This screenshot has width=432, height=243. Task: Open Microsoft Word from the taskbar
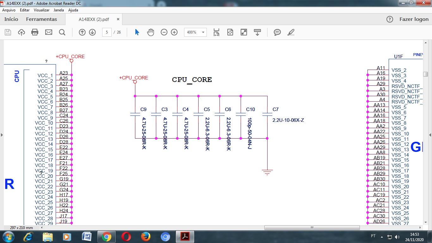pos(87,237)
